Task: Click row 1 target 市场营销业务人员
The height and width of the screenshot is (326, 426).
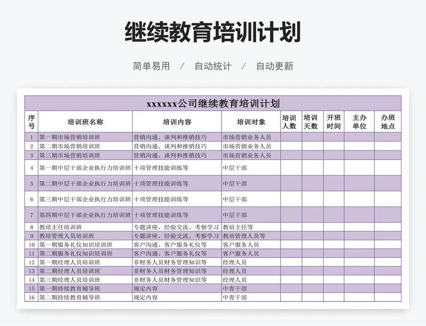Action: pos(251,137)
